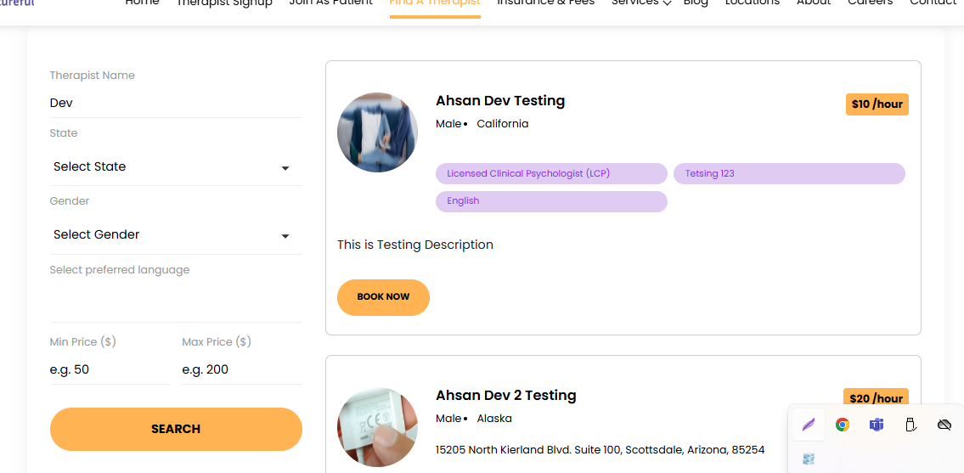Open the Therapist Signup menu item

pos(224,3)
